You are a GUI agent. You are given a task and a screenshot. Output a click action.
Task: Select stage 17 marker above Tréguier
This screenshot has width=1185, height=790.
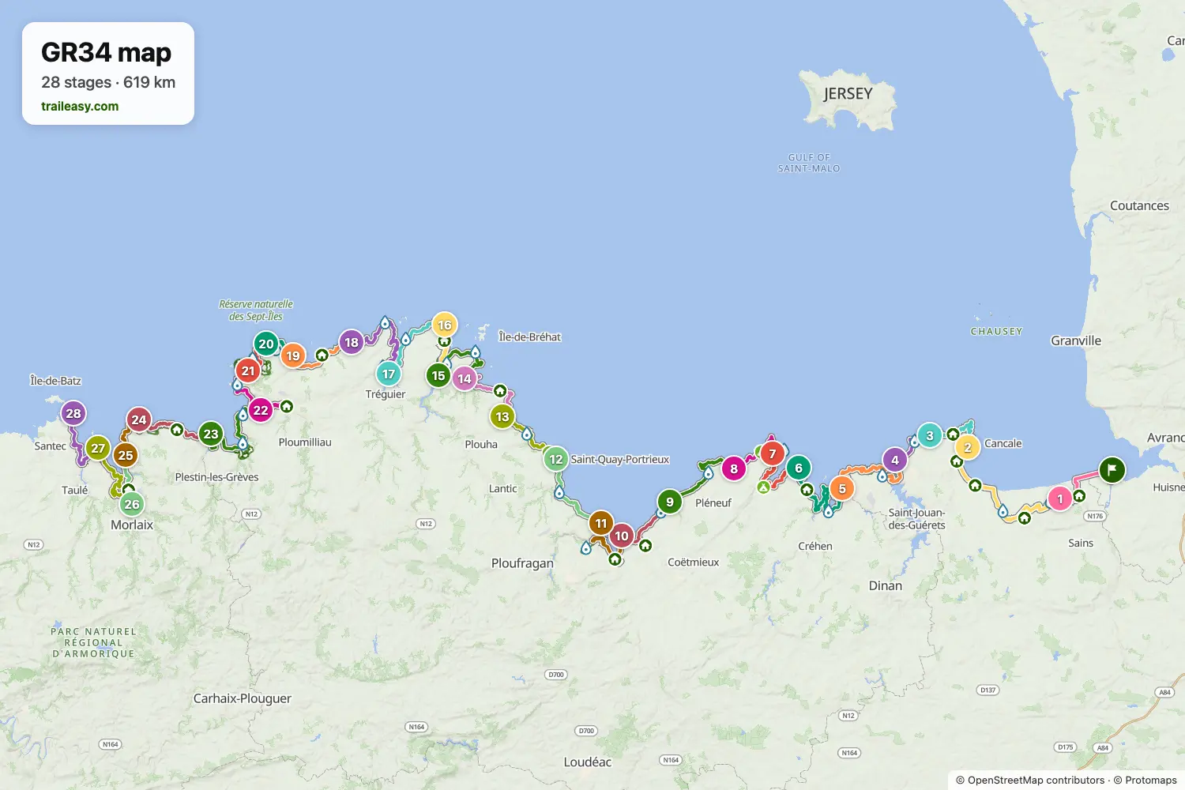point(389,374)
